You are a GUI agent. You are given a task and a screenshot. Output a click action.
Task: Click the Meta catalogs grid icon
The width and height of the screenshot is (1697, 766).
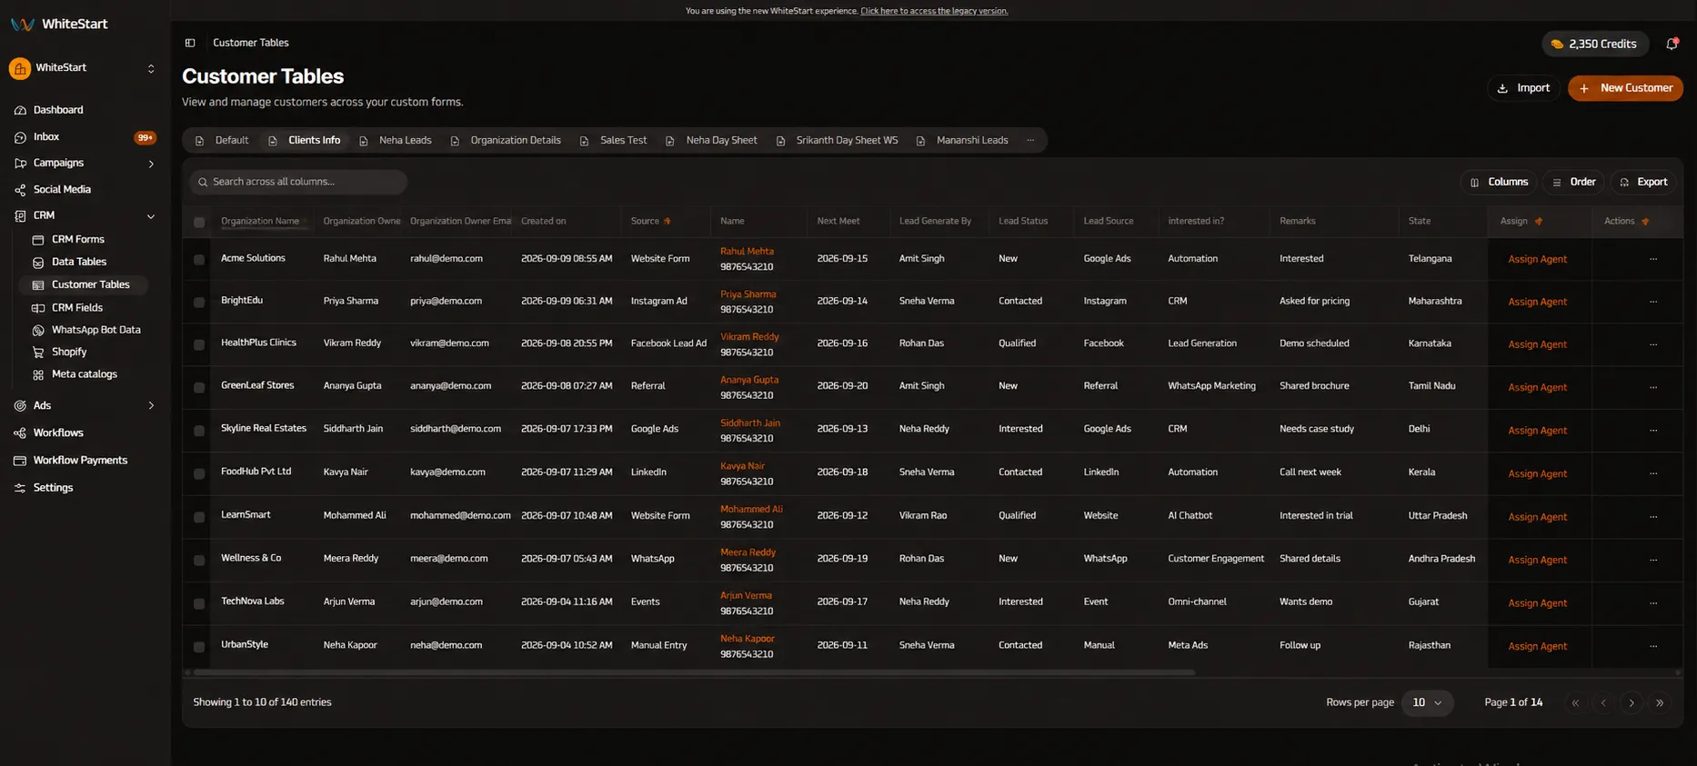(x=38, y=374)
